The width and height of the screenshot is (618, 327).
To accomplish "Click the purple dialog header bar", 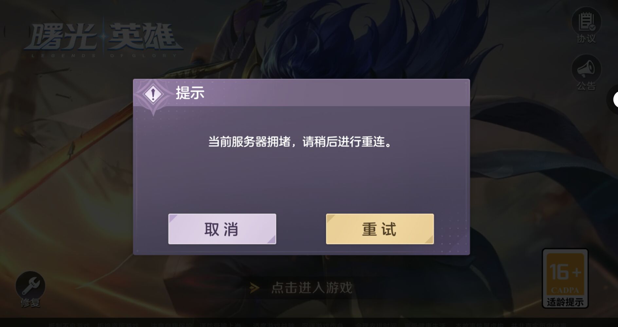I will click(301, 93).
